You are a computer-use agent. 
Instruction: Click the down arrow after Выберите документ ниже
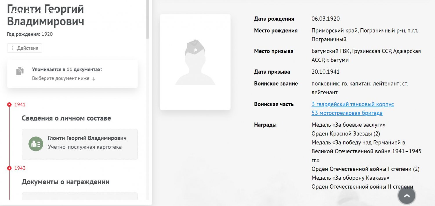point(94,79)
